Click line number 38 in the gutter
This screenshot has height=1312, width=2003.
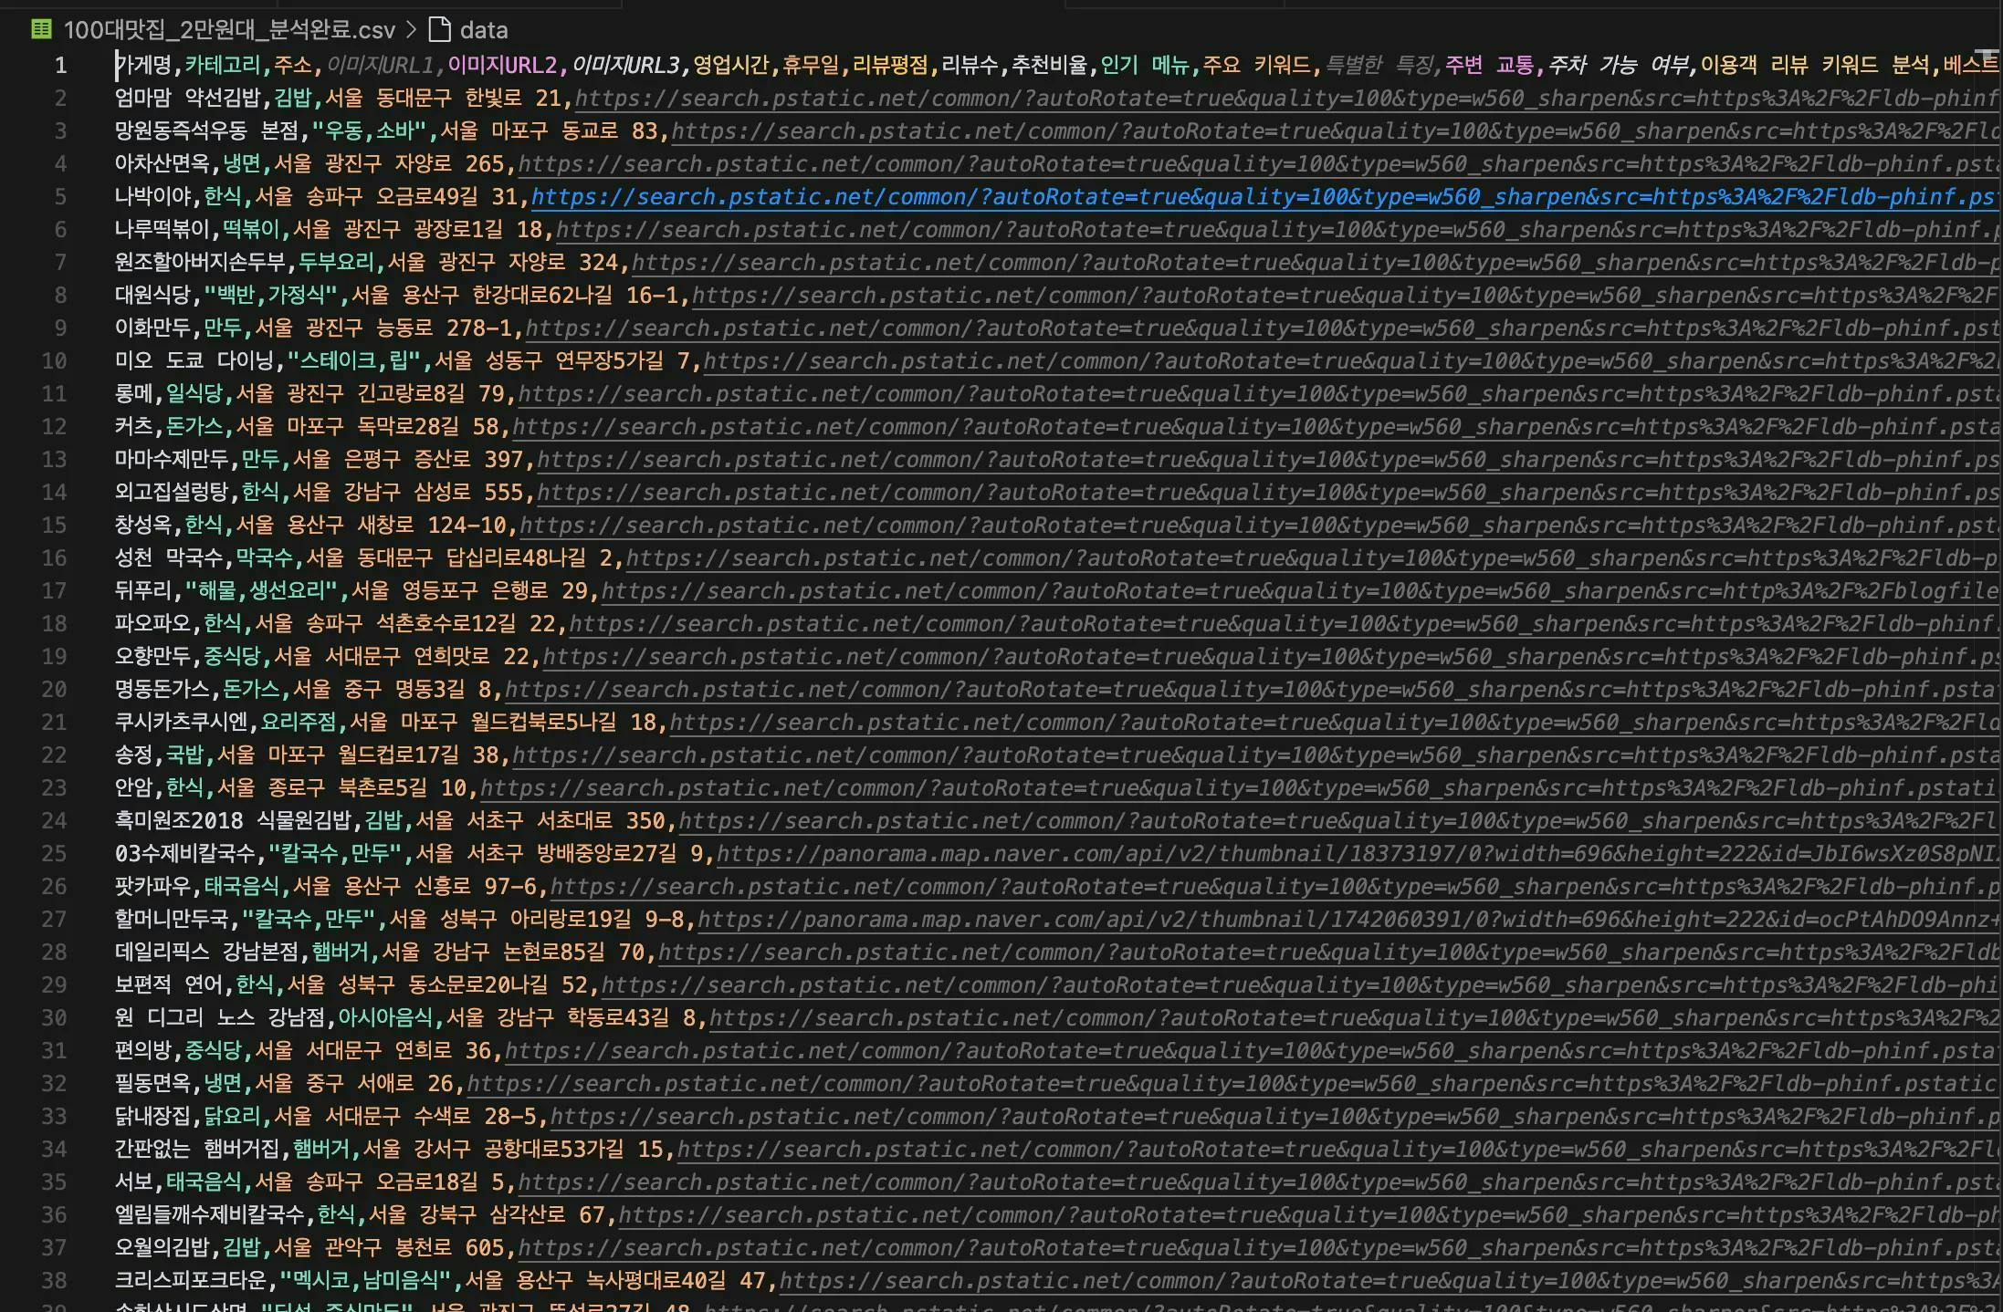coord(55,1281)
